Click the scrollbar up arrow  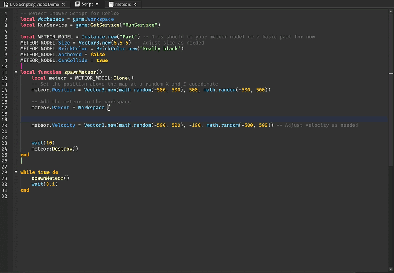click(391, 11)
